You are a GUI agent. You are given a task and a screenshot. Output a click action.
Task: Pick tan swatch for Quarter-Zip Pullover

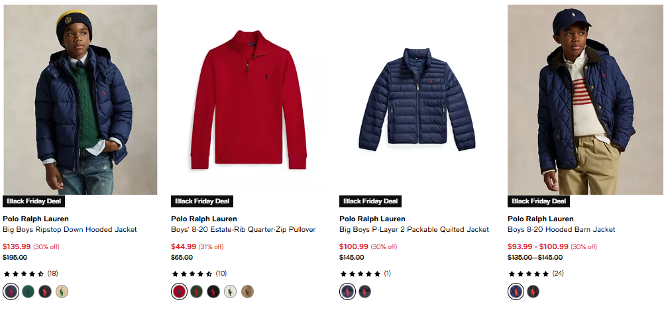click(248, 291)
